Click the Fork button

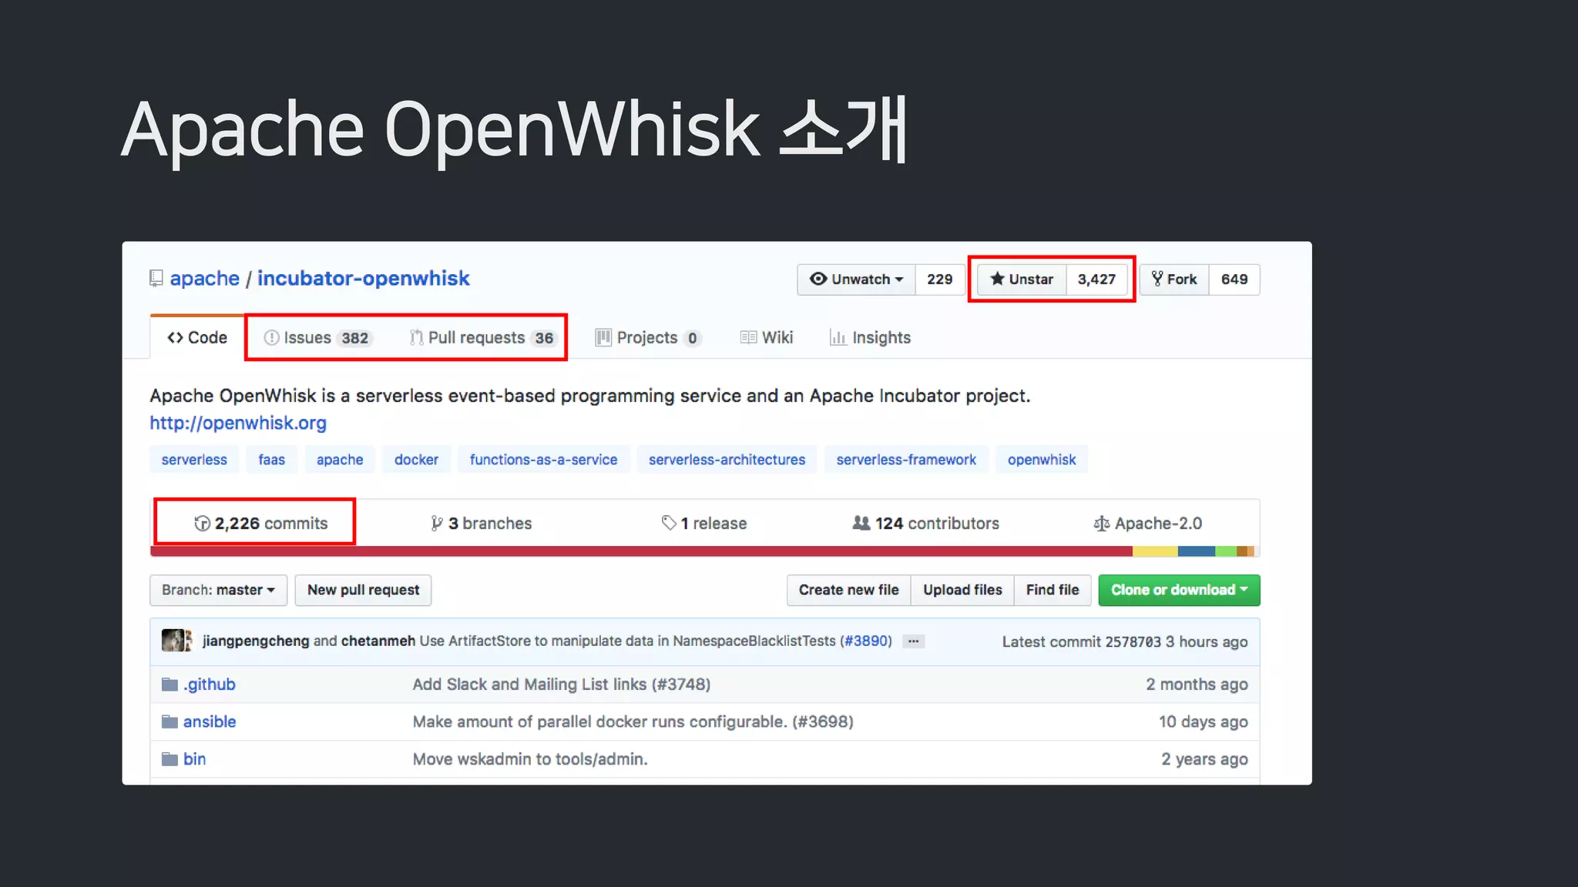[x=1174, y=279]
